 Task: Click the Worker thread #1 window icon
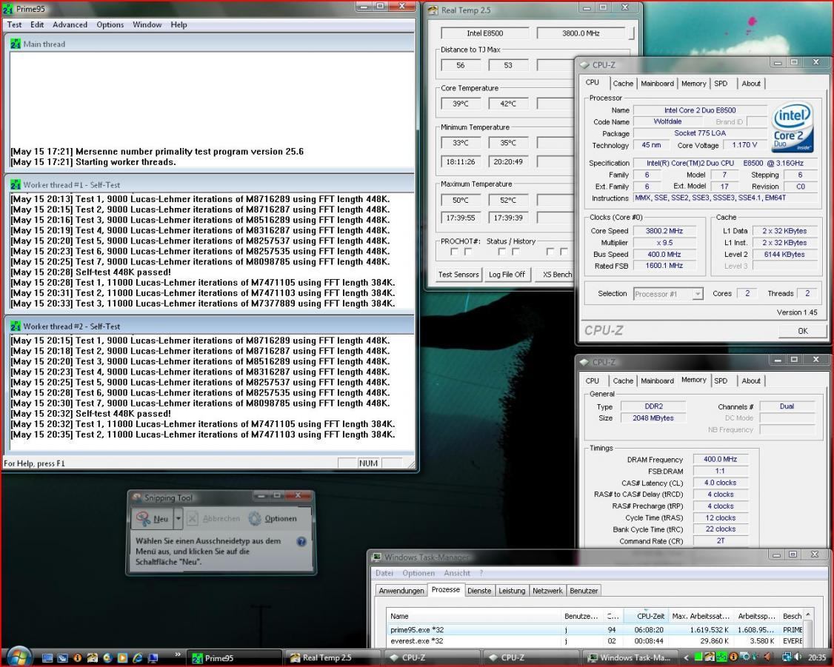pyautogui.click(x=16, y=185)
